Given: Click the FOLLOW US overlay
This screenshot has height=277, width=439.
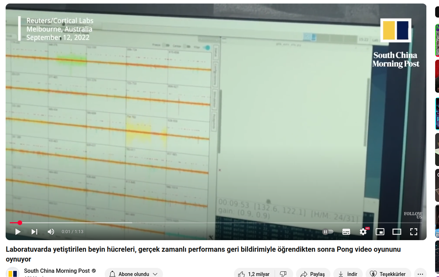Looking at the screenshot, I should [413, 215].
